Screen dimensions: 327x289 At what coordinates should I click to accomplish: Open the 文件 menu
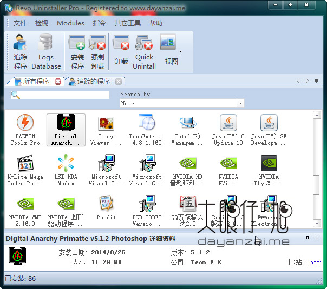pyautogui.click(x=20, y=23)
